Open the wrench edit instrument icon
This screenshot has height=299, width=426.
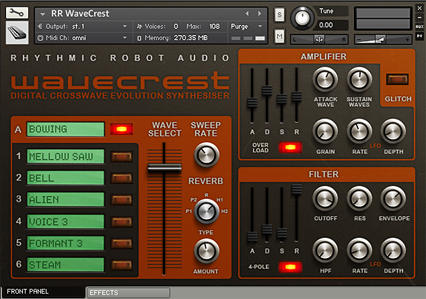[17, 13]
